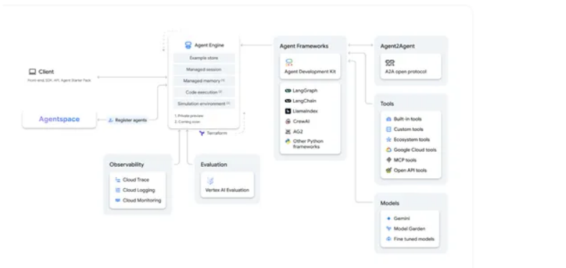Click the MCP tools icon
566x268 pixels.
[389, 160]
